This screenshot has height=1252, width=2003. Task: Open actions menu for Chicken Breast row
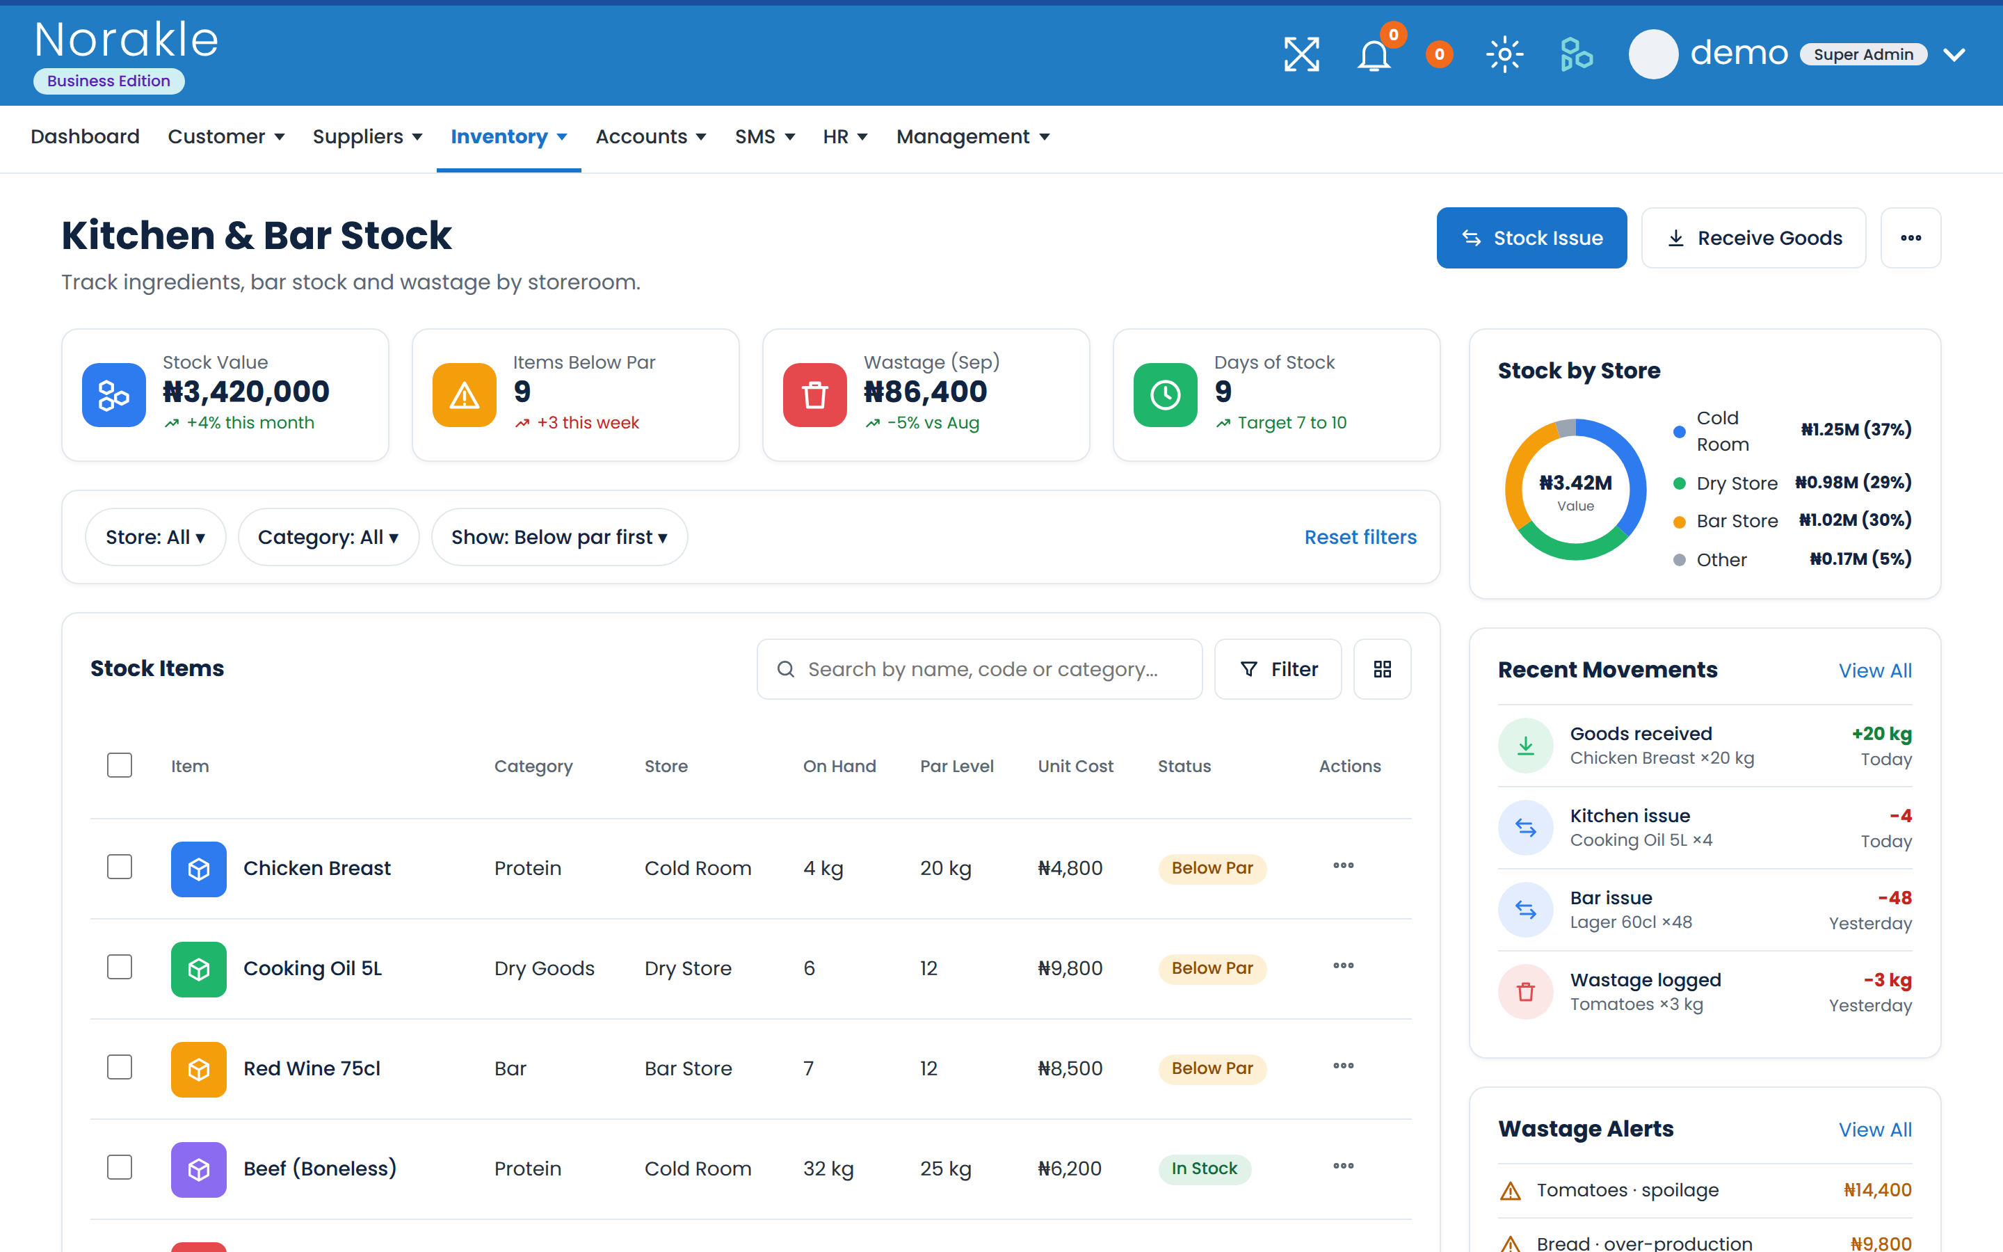pyautogui.click(x=1344, y=866)
